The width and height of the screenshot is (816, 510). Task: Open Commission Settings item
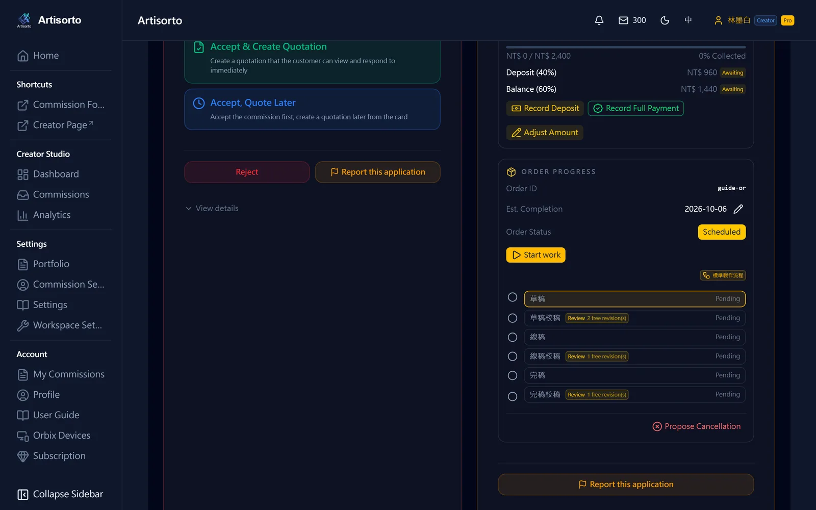(61, 284)
